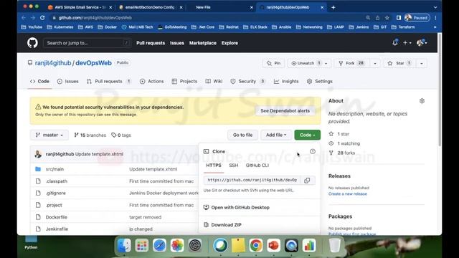Viewport: 459px width, 258px height.
Task: Expand the Fork dropdown arrow
Action: click(x=375, y=64)
